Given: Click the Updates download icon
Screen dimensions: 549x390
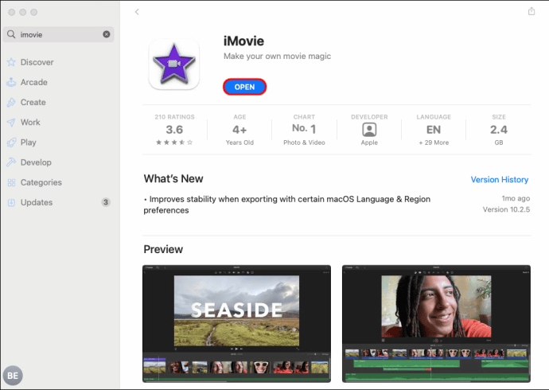Looking at the screenshot, I should coord(11,202).
